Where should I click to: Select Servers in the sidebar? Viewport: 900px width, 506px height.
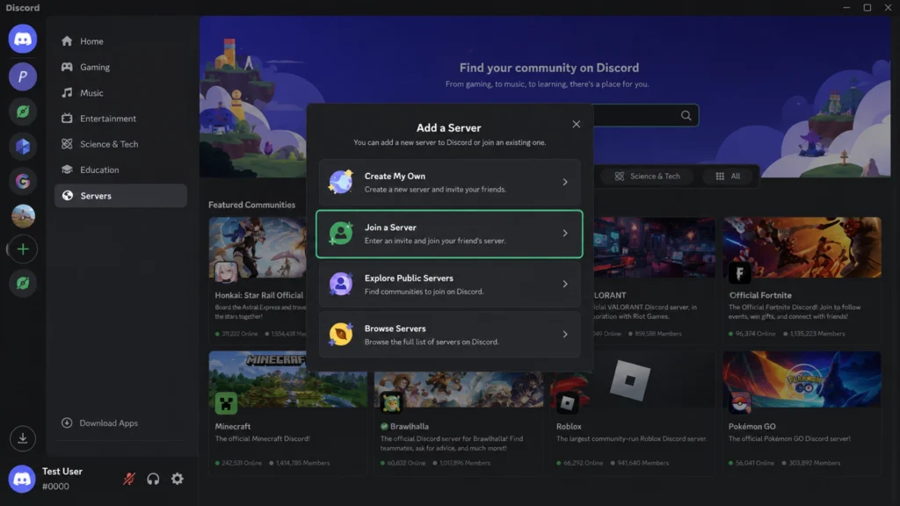click(120, 196)
